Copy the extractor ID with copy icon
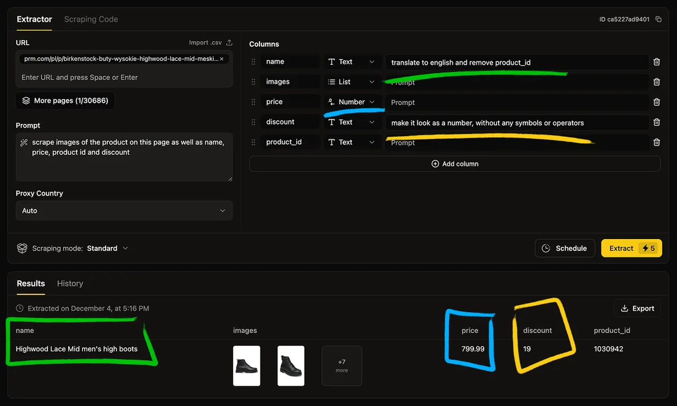The image size is (677, 406). [x=658, y=19]
